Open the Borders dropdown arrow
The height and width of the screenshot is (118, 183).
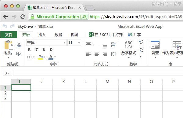(34, 57)
